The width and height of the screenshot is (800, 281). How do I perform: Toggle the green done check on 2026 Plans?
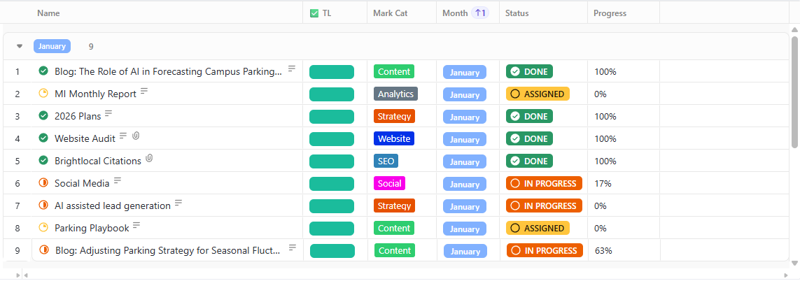pyautogui.click(x=43, y=116)
